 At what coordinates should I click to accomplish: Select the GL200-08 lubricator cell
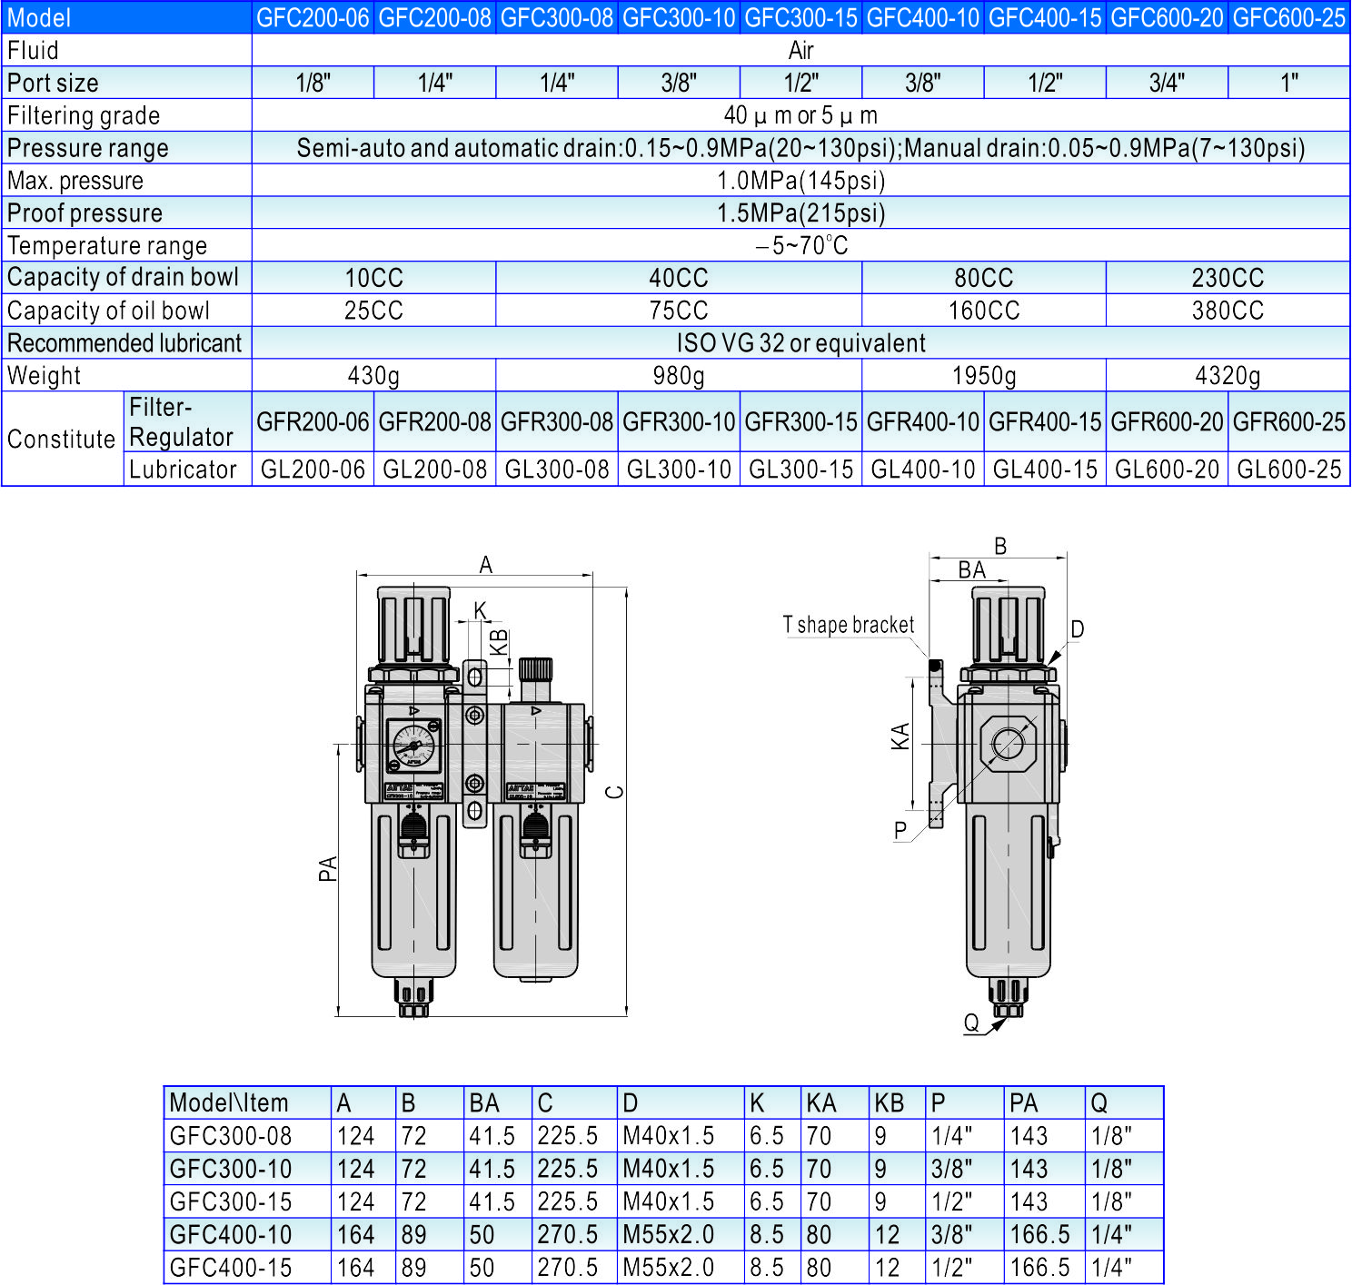click(x=434, y=470)
